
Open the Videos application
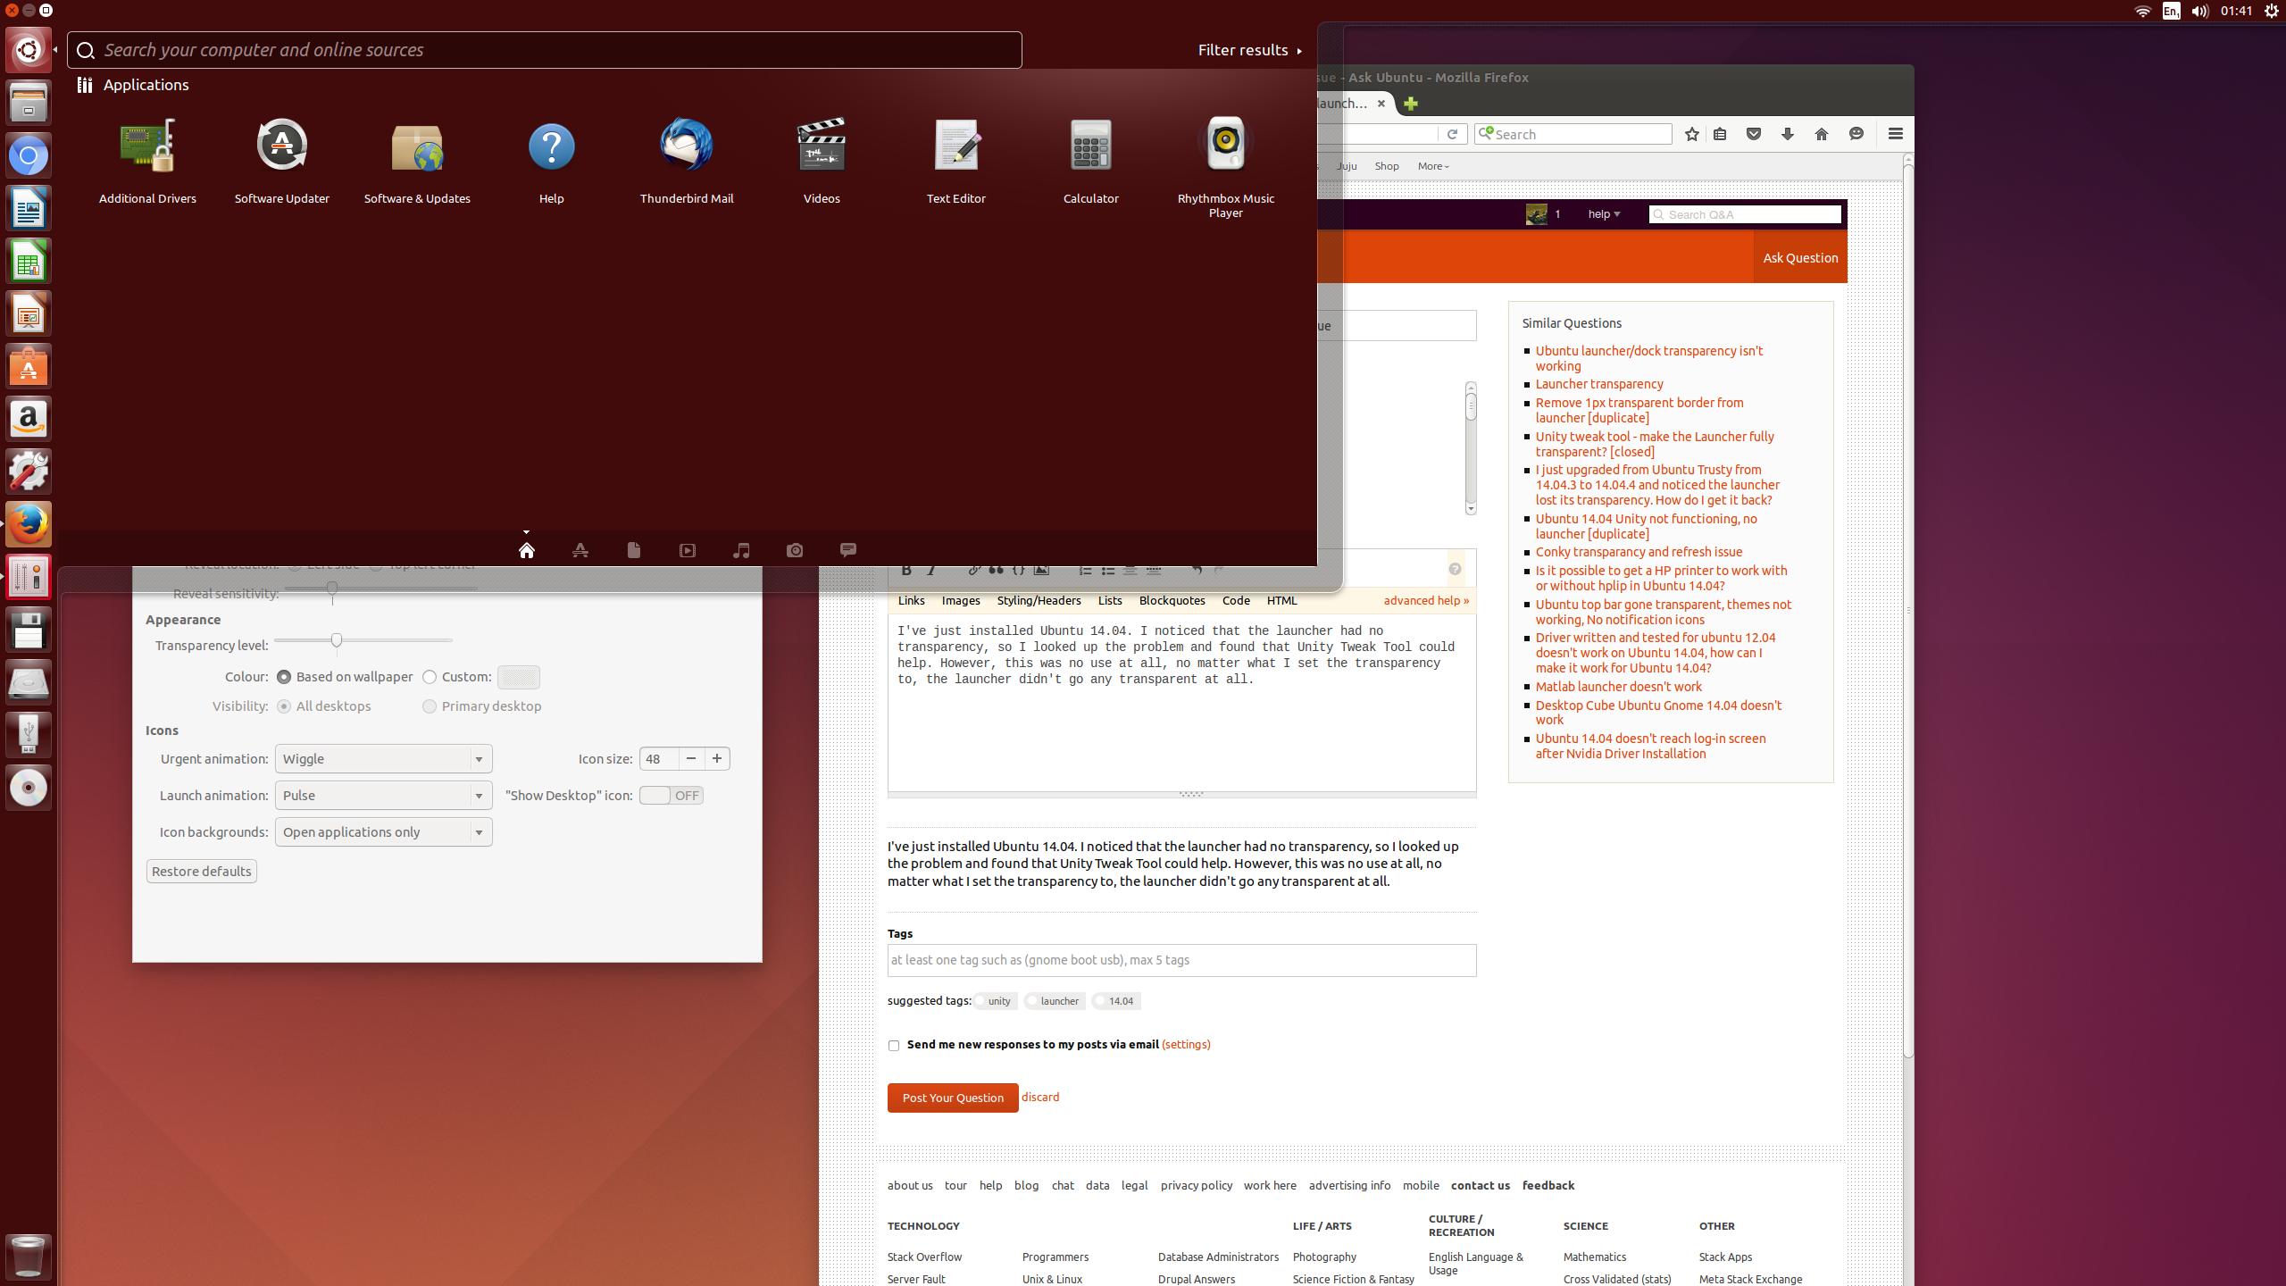click(822, 161)
